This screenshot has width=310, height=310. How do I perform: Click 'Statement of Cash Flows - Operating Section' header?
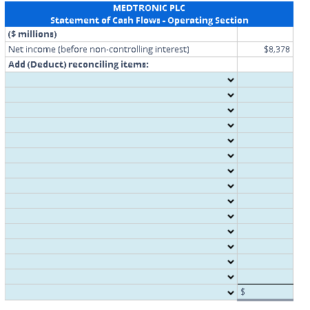coord(149,20)
